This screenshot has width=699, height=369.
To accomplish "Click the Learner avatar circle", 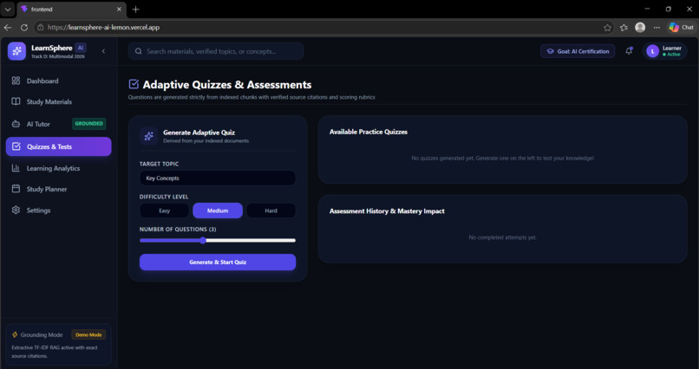I will point(653,51).
